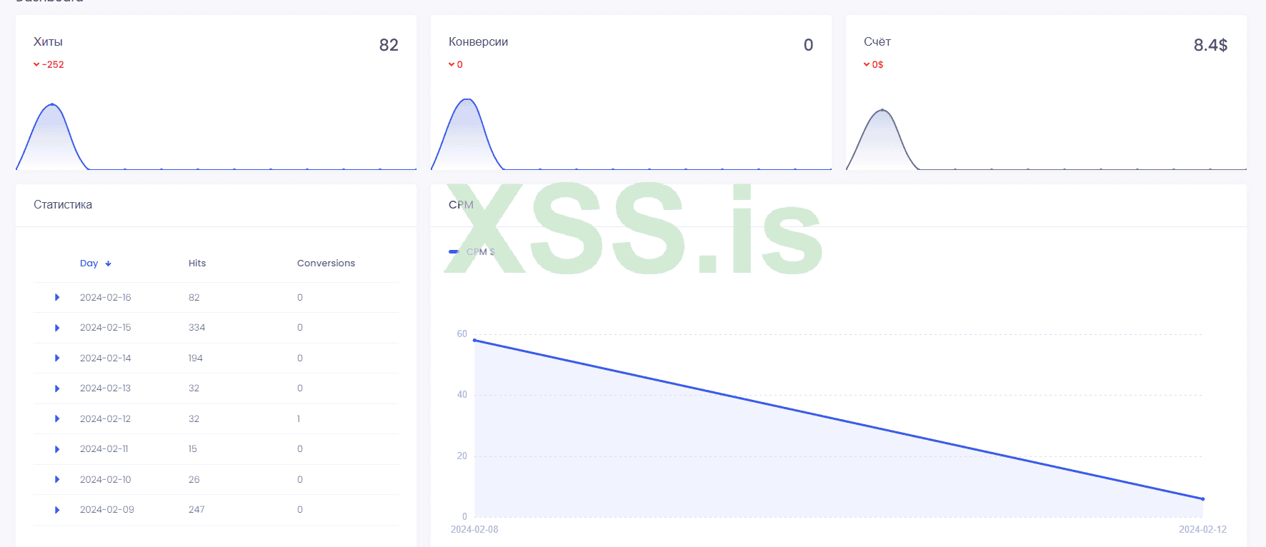Expand the 2024-02-13 row
Viewport: 1266px width, 547px height.
coord(57,388)
